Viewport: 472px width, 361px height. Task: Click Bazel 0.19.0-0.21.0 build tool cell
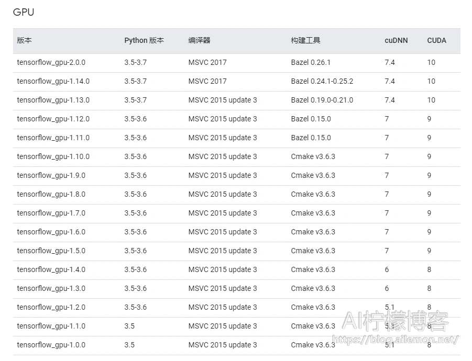tap(322, 100)
